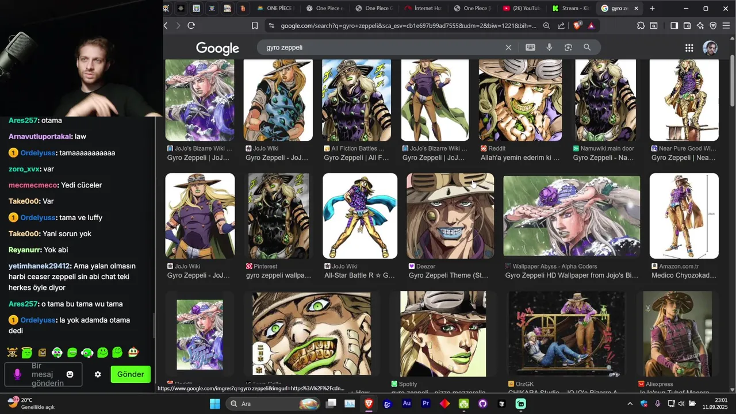Open the browser extensions puzzle icon

coord(641,25)
